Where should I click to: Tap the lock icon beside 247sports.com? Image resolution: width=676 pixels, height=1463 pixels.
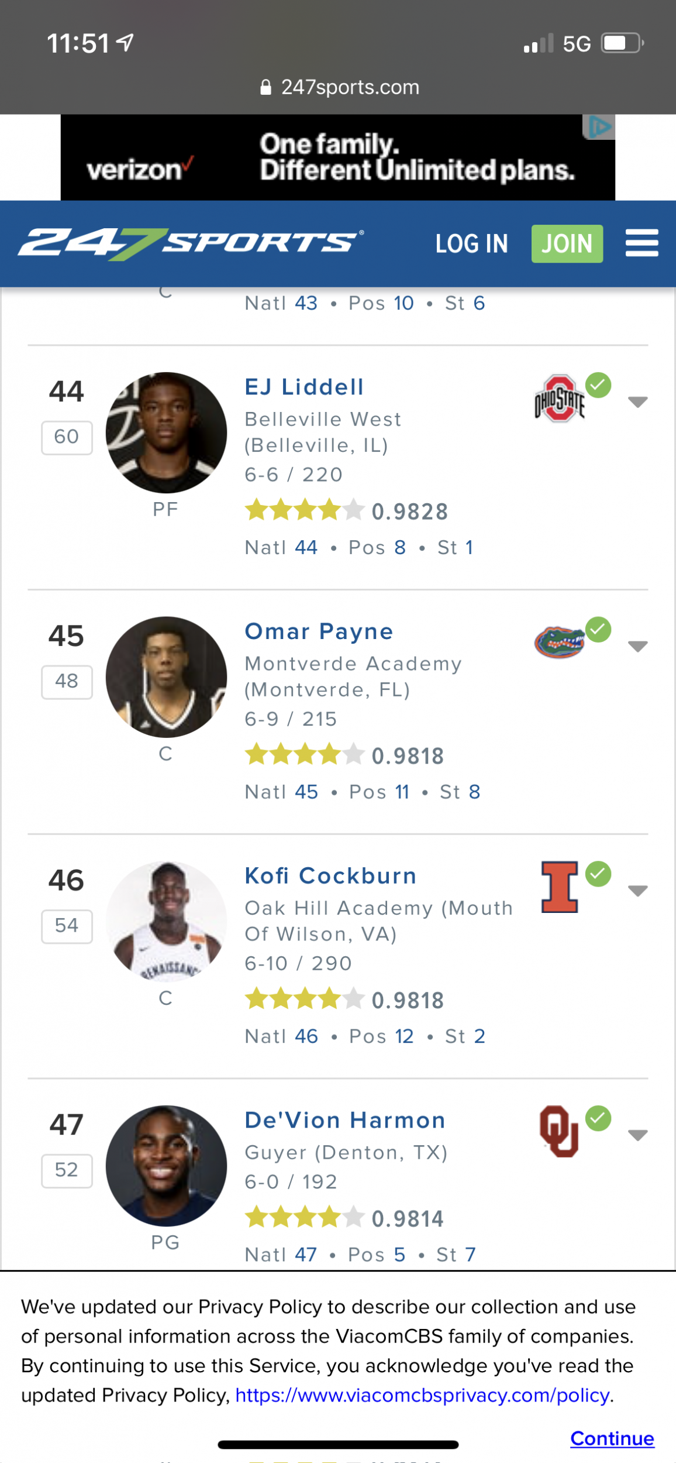265,88
